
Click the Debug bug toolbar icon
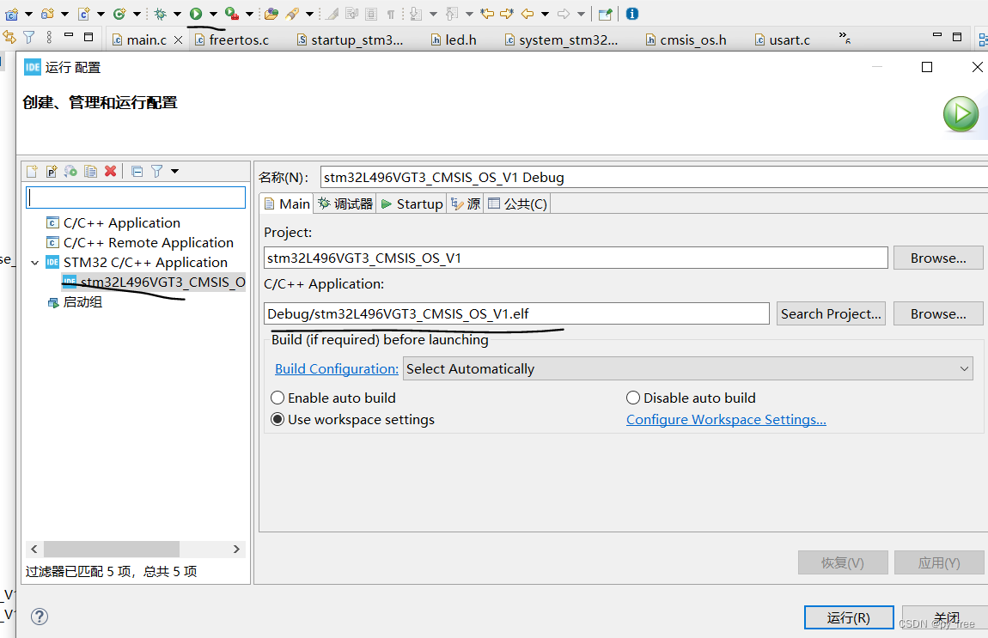pyautogui.click(x=160, y=14)
